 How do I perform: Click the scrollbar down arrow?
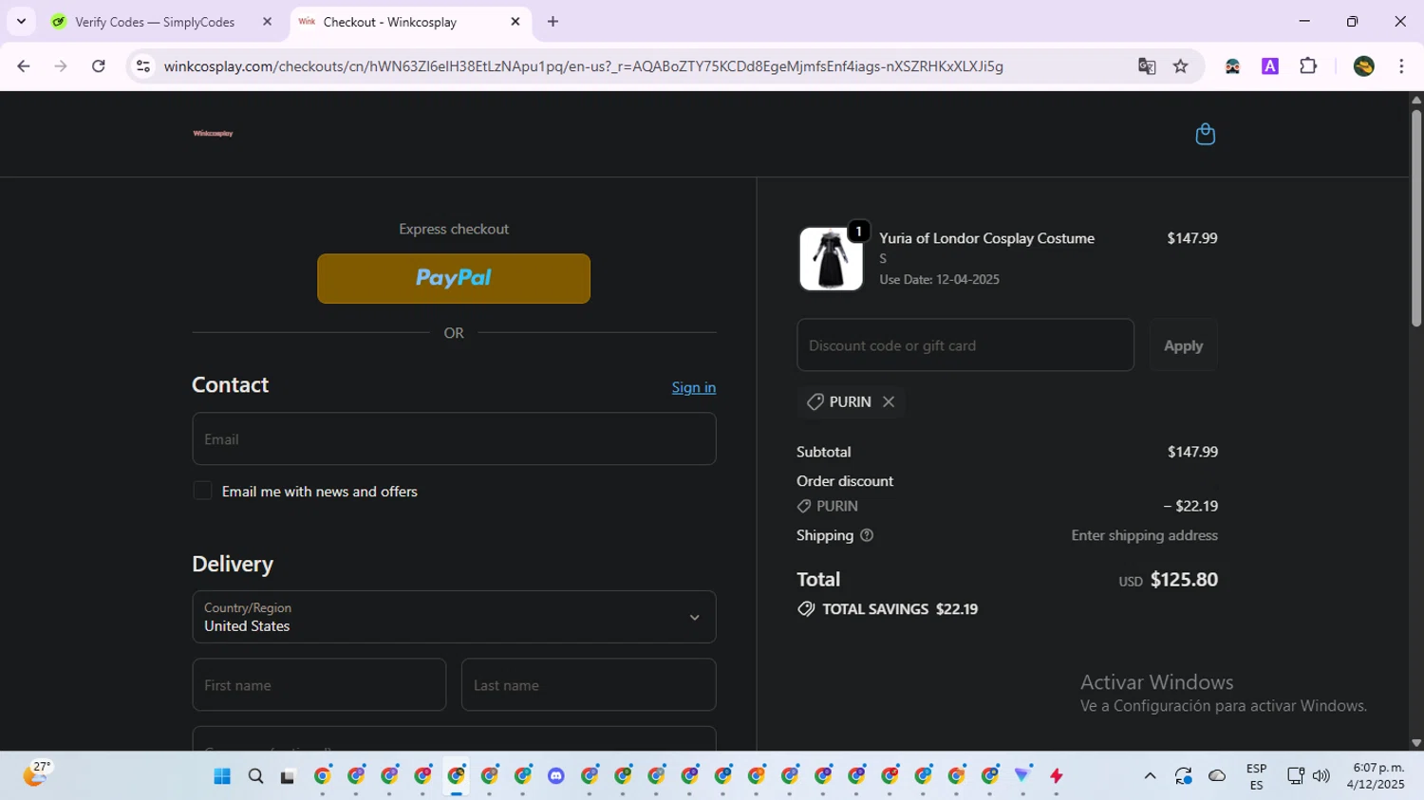(1415, 743)
